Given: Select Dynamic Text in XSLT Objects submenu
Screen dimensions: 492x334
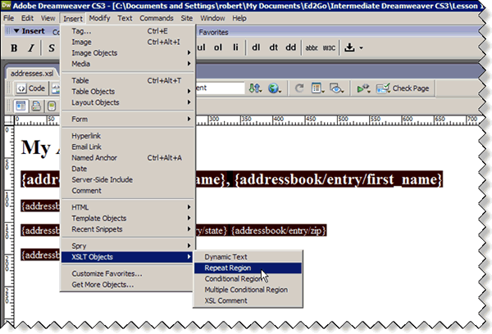Looking at the screenshot, I should (x=248, y=257).
